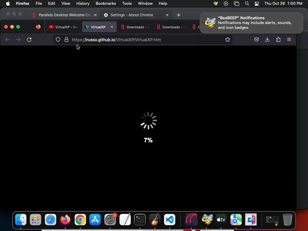This screenshot has height=231, width=308.
Task: Open the Tools menu
Action: [127, 4]
